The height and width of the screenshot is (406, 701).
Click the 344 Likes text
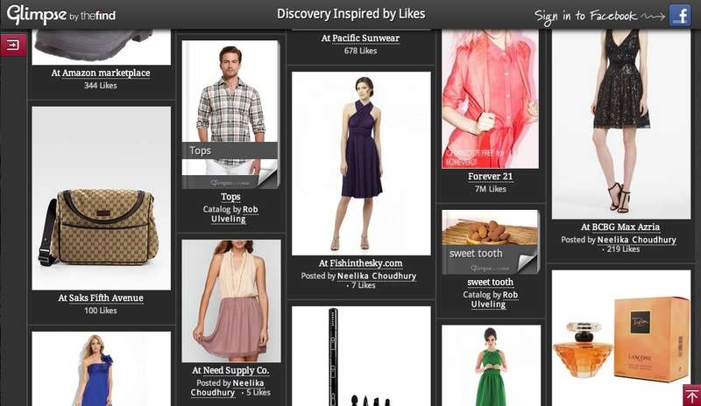(x=101, y=85)
